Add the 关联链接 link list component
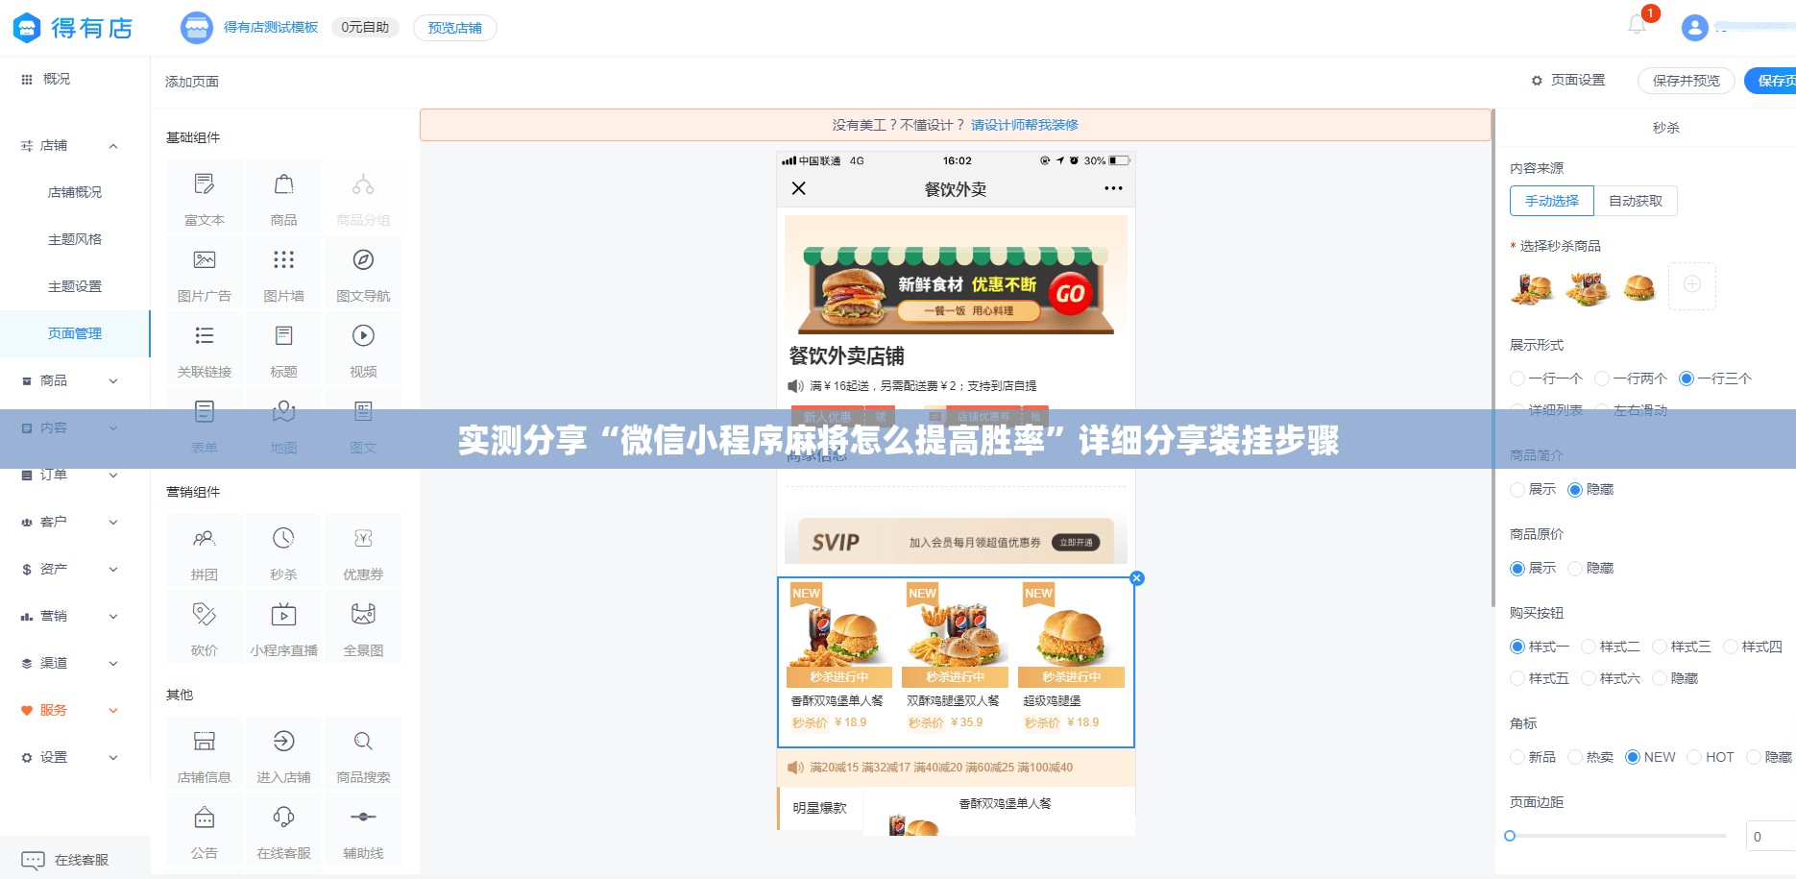Screen dimensions: 1796x879 [x=205, y=350]
